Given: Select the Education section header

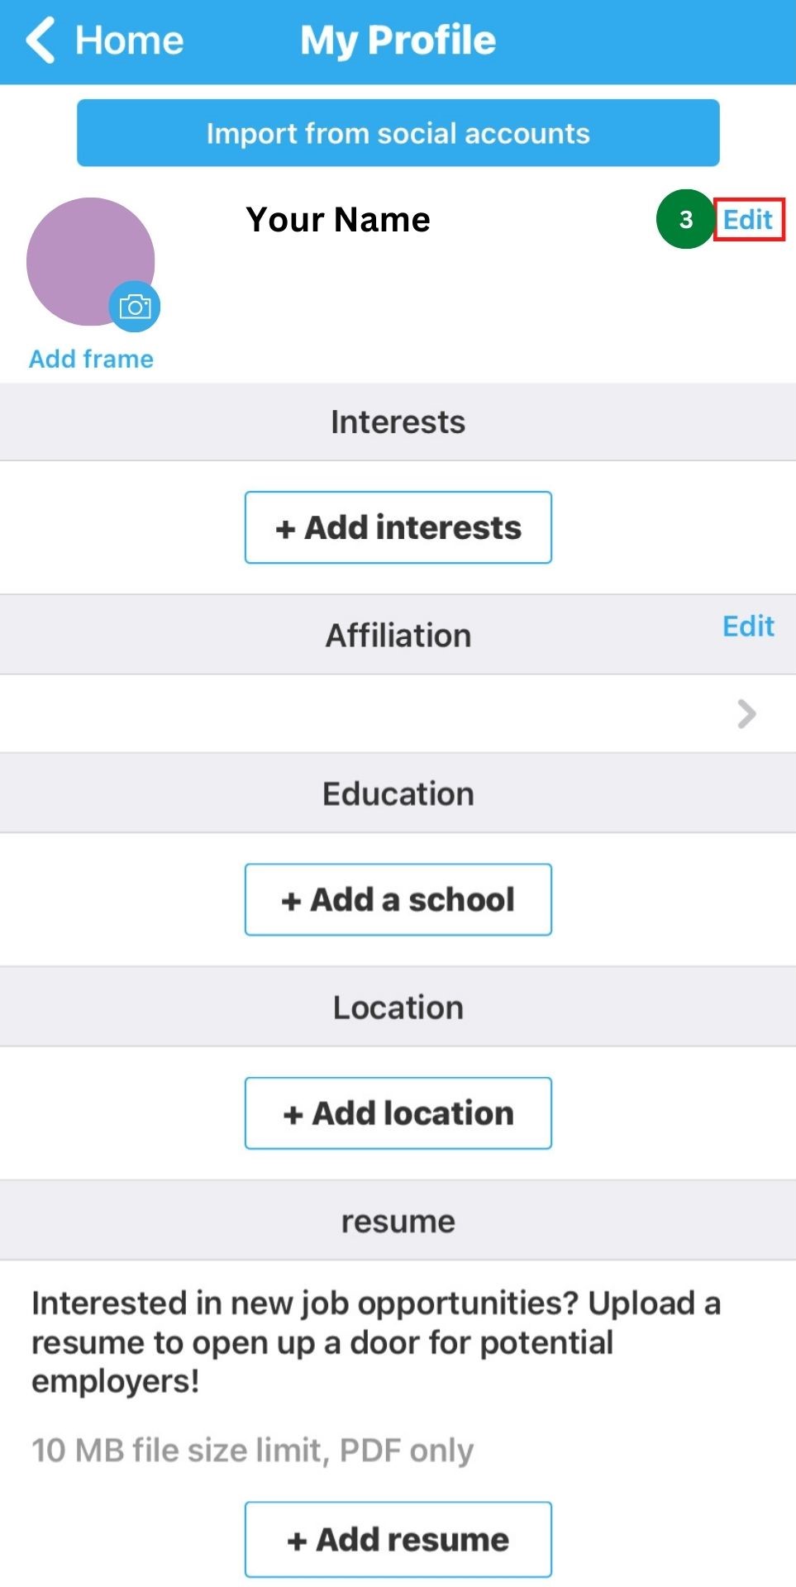Looking at the screenshot, I should (398, 793).
